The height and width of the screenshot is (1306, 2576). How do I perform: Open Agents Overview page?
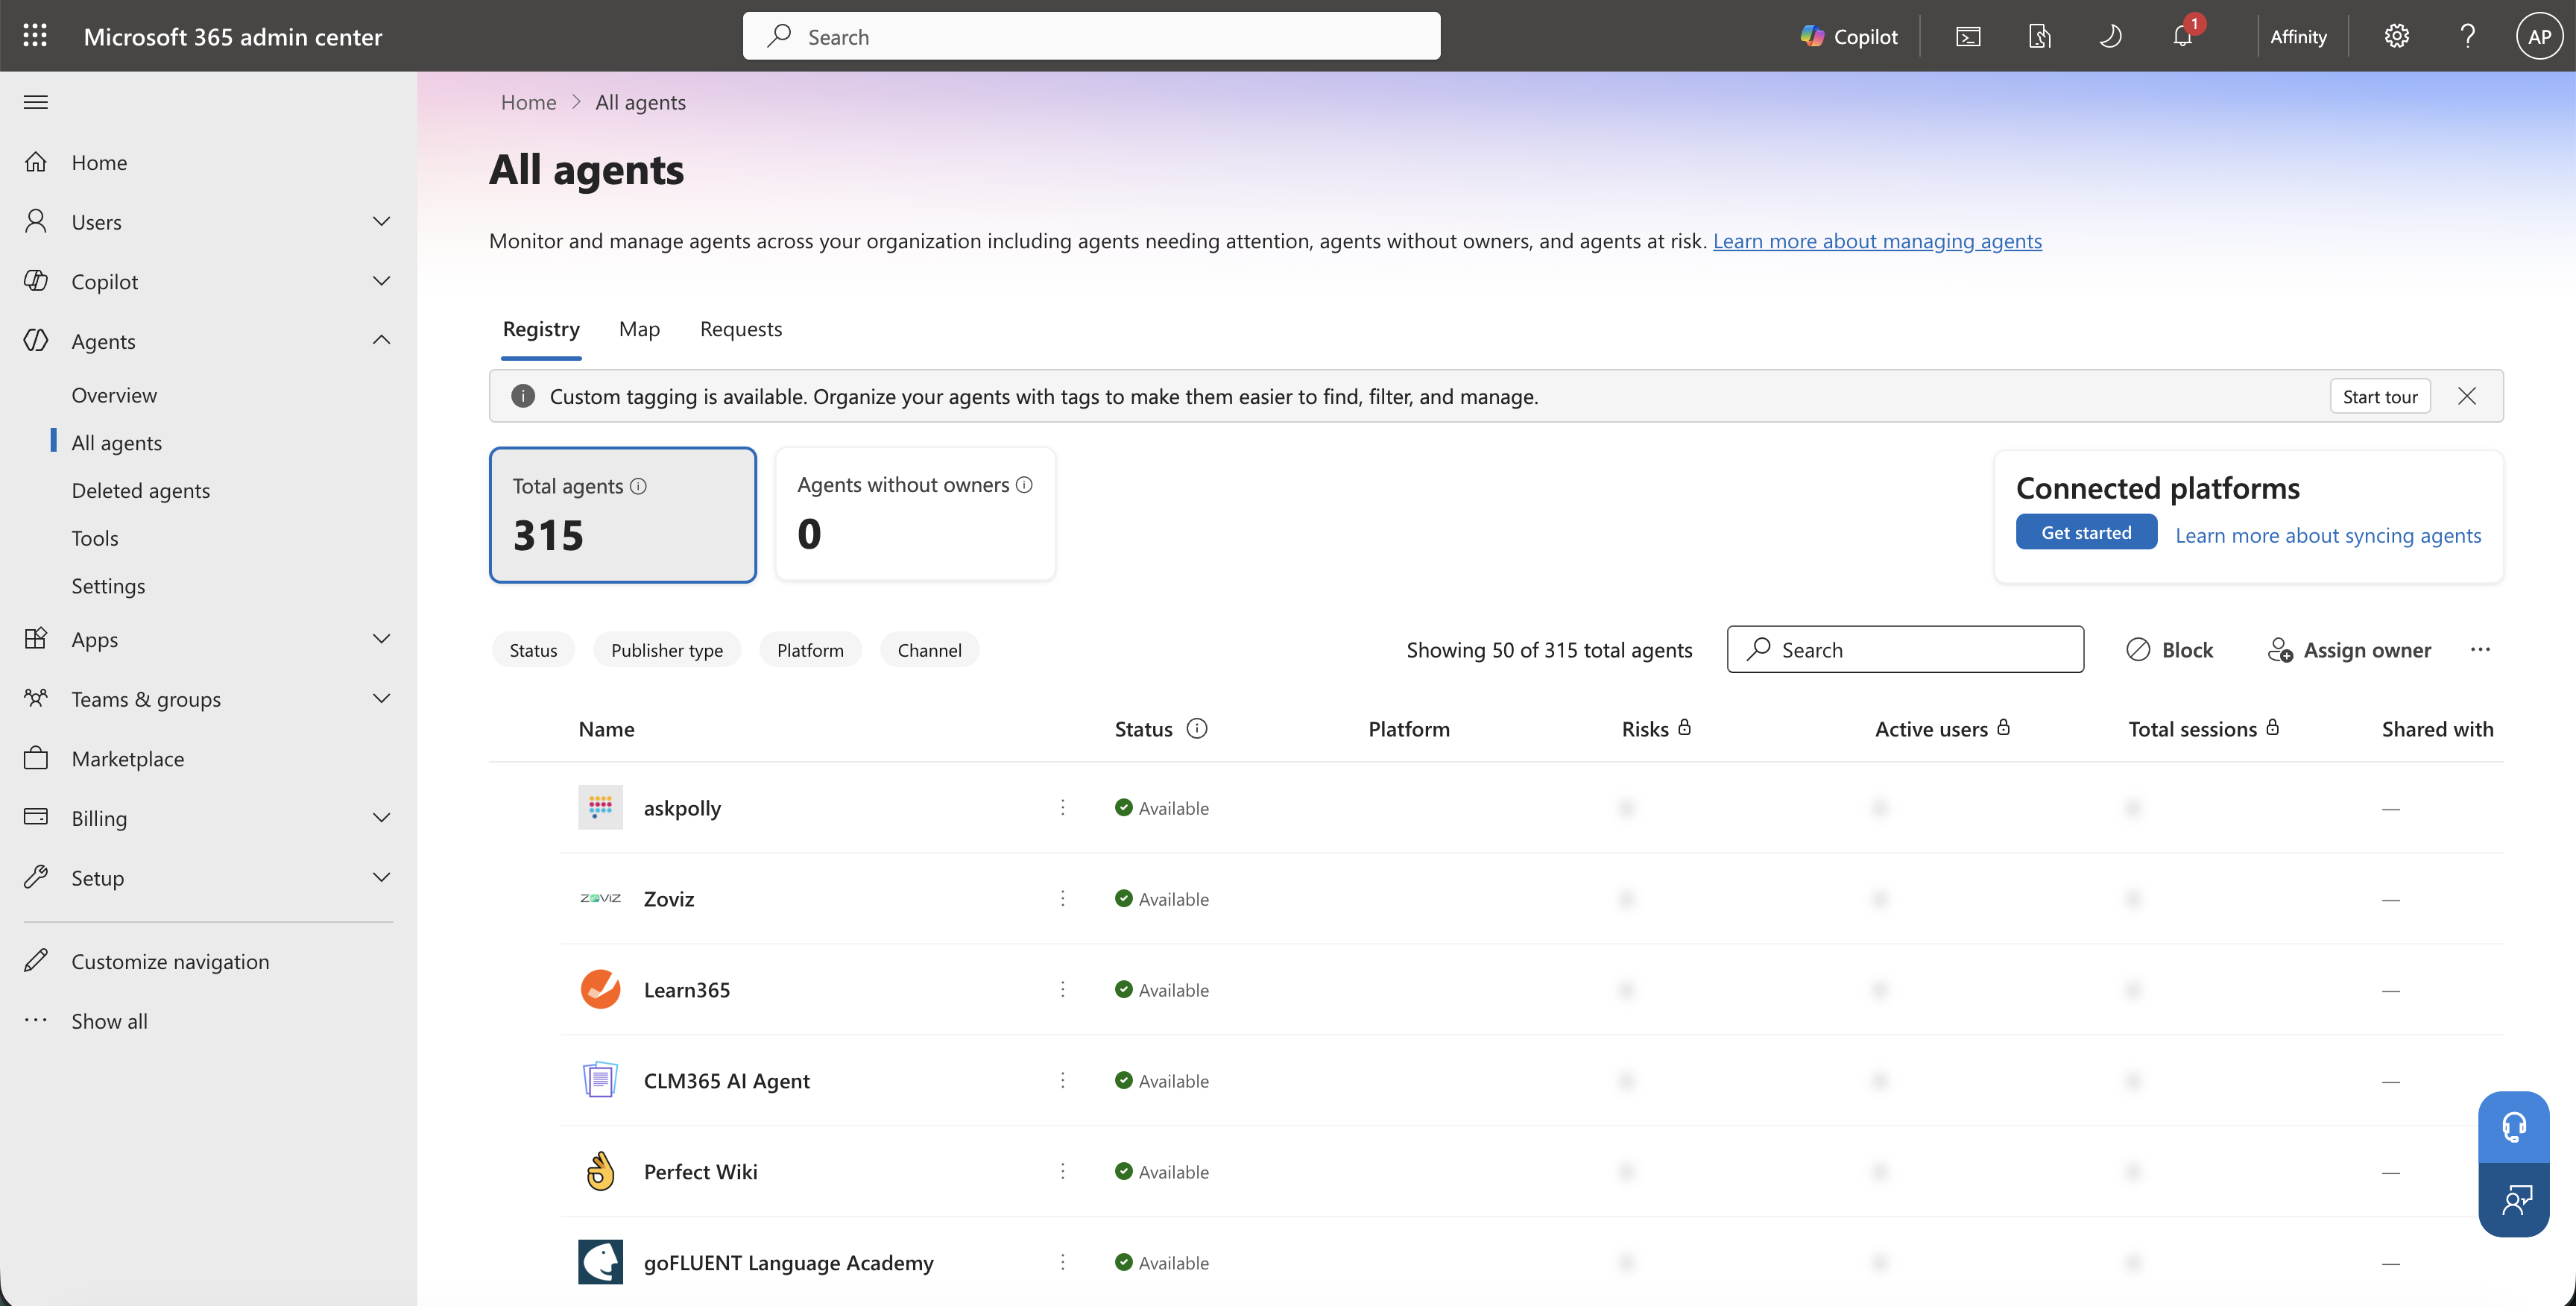(114, 394)
